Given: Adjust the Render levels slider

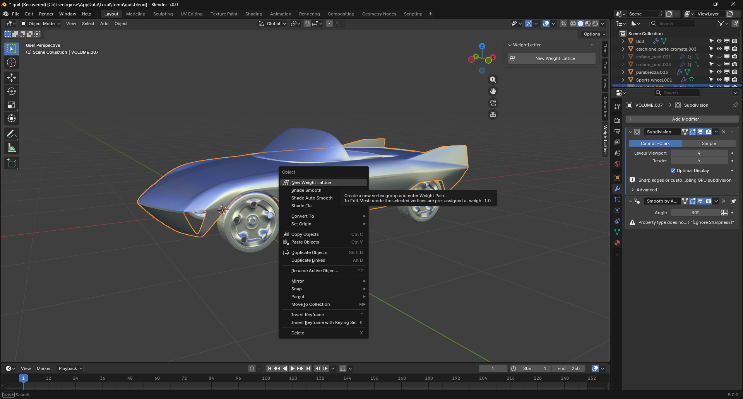Looking at the screenshot, I should tap(699, 161).
